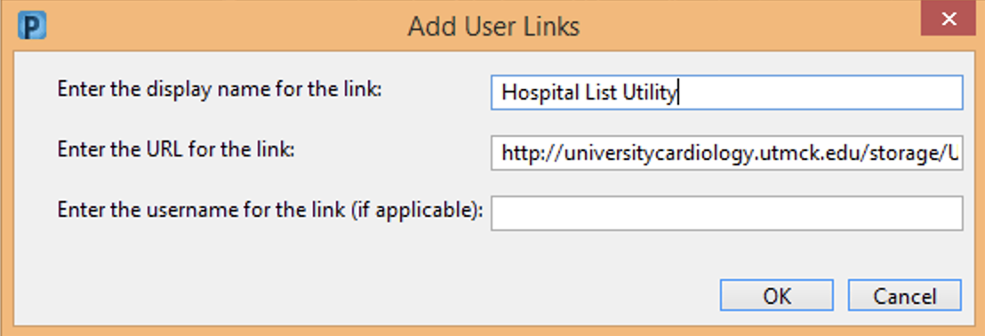The height and width of the screenshot is (336, 985).
Task: Click 'universitycardiology' in the URL text
Action: pos(657,154)
